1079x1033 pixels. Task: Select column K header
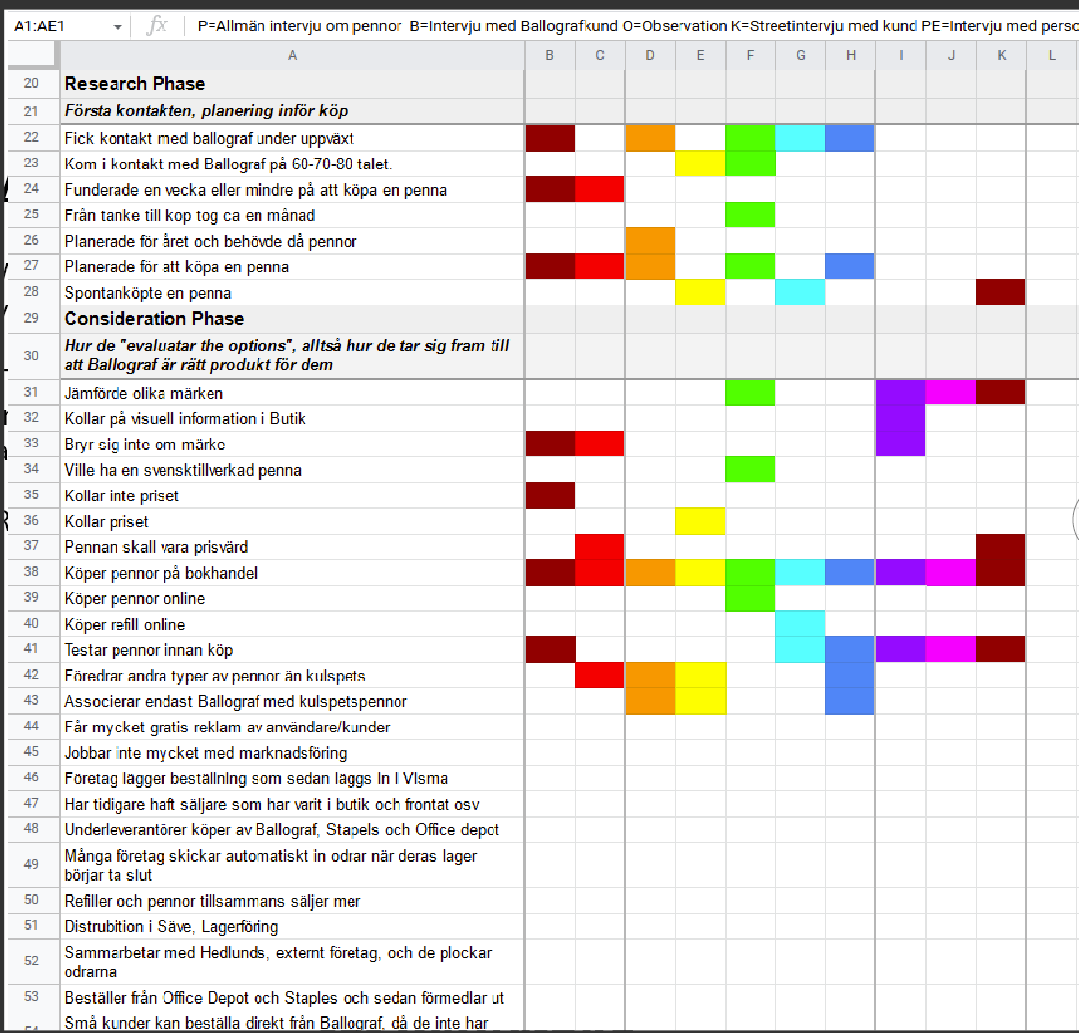point(1002,55)
